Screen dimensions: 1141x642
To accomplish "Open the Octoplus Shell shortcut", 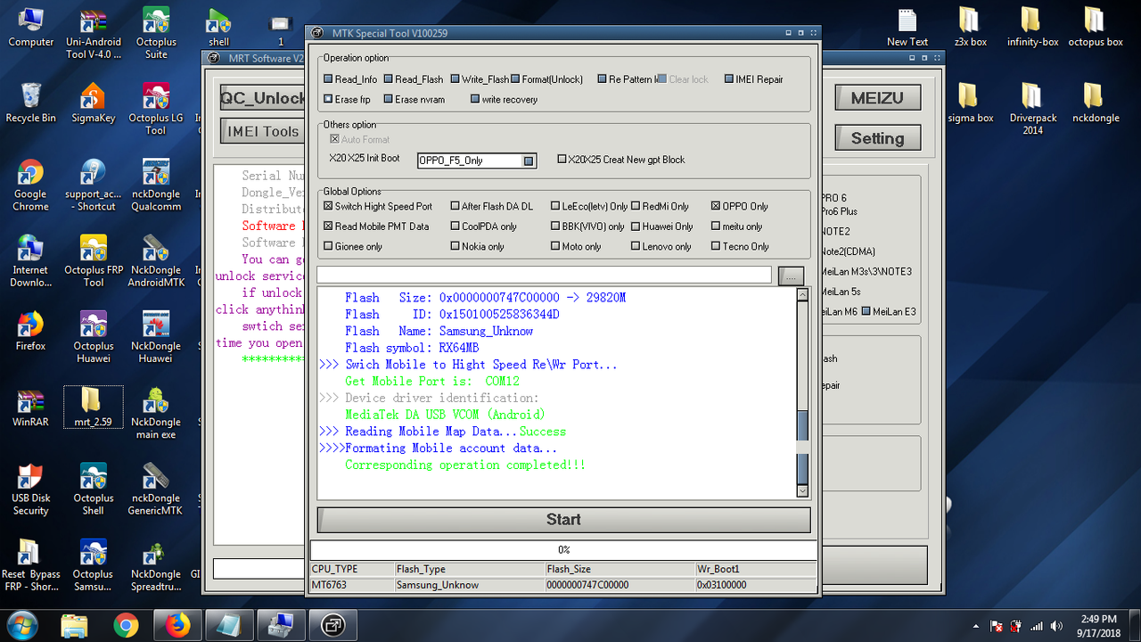I will [x=94, y=490].
